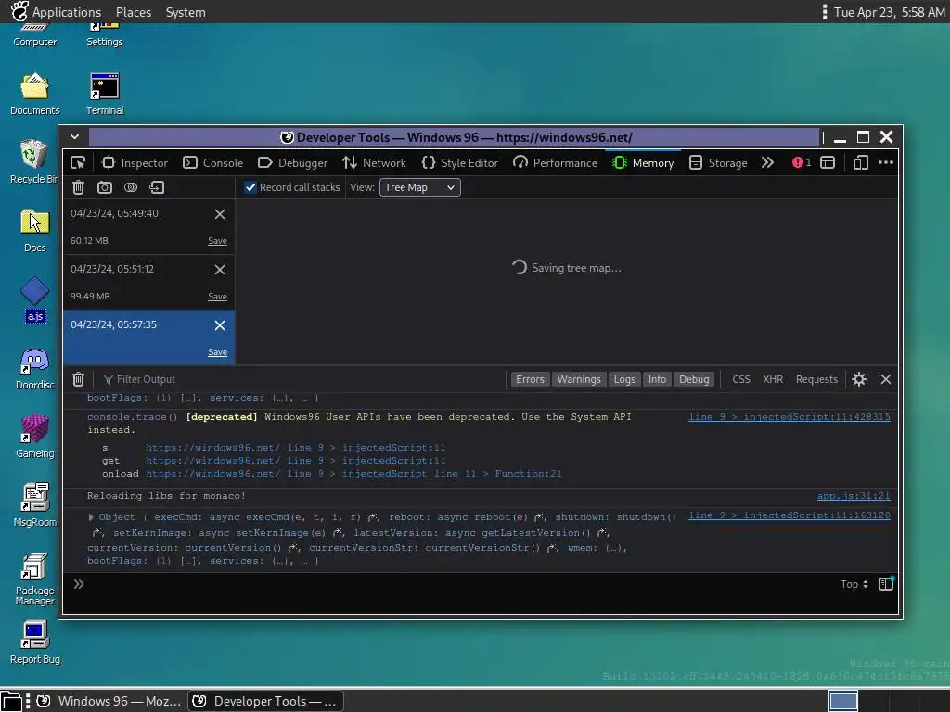Switch to the Performance tab
This screenshot has width=950, height=712.
(555, 163)
